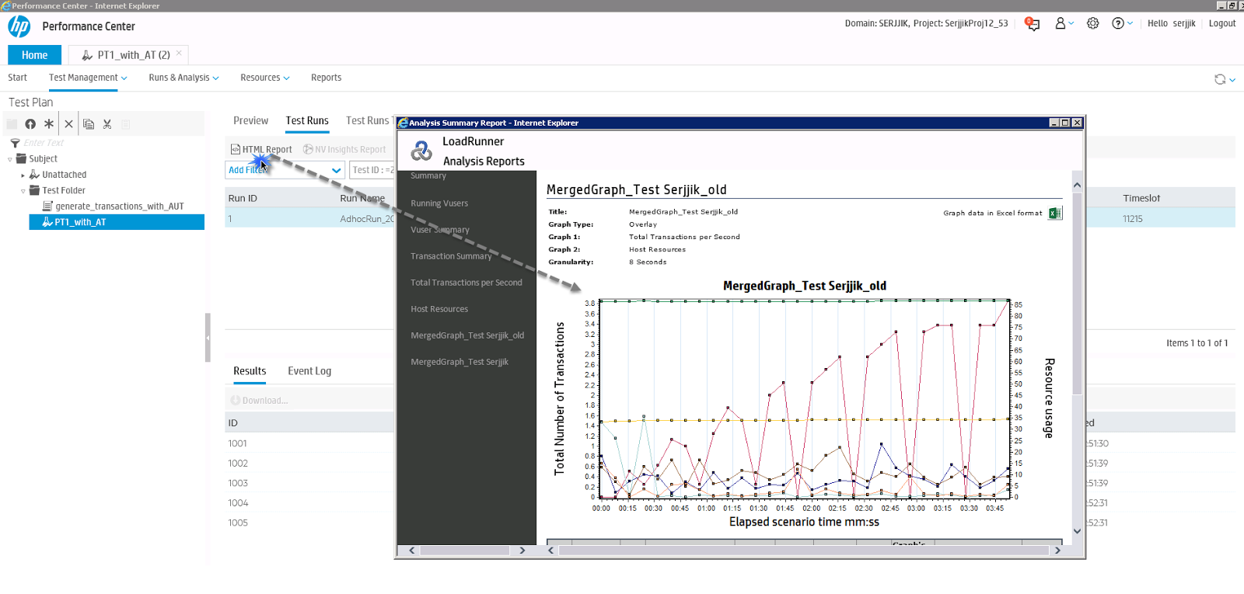Open Vuser Summary in report sidebar
The height and width of the screenshot is (594, 1244).
(x=440, y=230)
